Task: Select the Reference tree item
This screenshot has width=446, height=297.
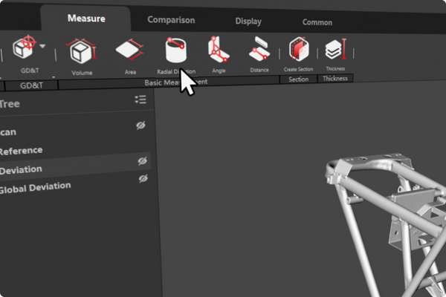Action: (x=21, y=151)
